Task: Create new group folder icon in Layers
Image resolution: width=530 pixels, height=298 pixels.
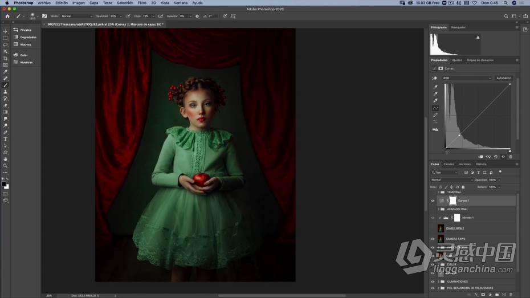Action: pyautogui.click(x=497, y=295)
